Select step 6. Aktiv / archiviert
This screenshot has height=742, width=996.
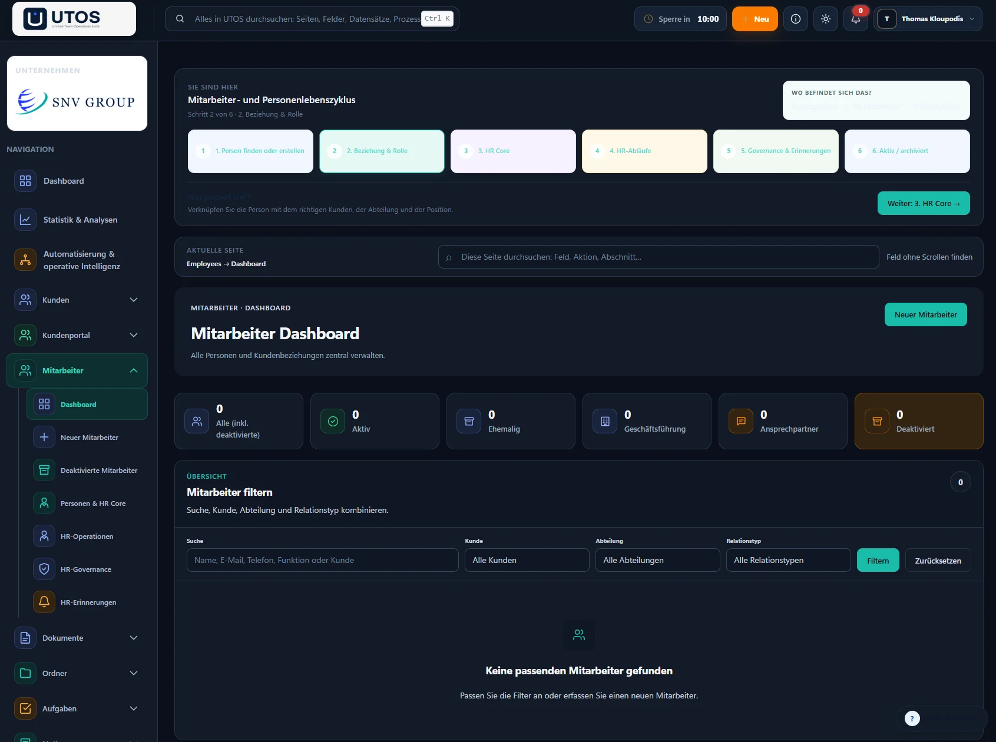pos(907,151)
